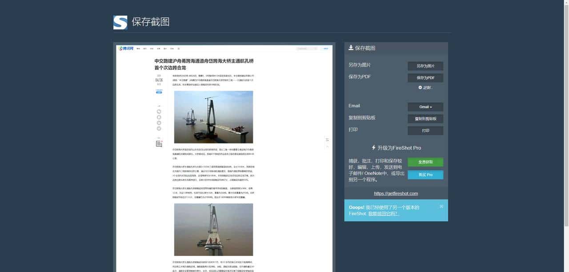Click the green 免费获取 button
This screenshot has width=569, height=272.
[x=425, y=162]
